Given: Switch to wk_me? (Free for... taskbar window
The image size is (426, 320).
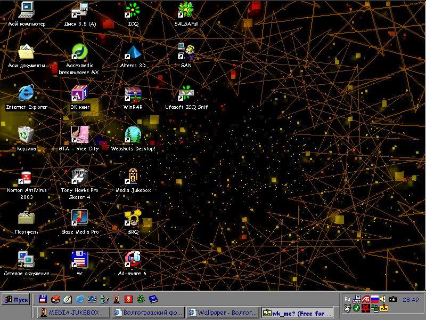Looking at the screenshot, I should pyautogui.click(x=297, y=313).
